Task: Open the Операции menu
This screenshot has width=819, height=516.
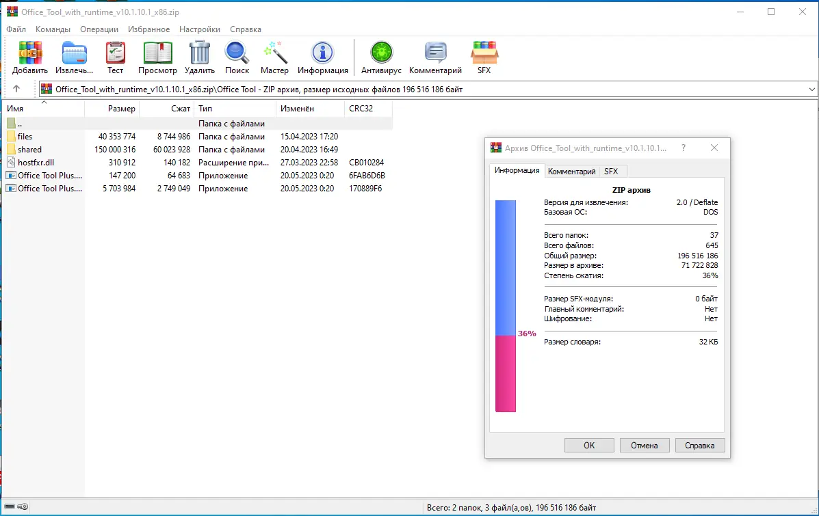Action: [x=100, y=29]
